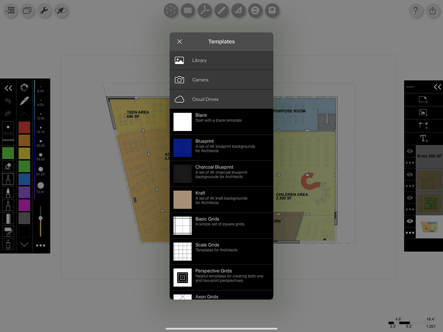Select the Perspective Grids template
The height and width of the screenshot is (332, 443).
coord(221,277)
